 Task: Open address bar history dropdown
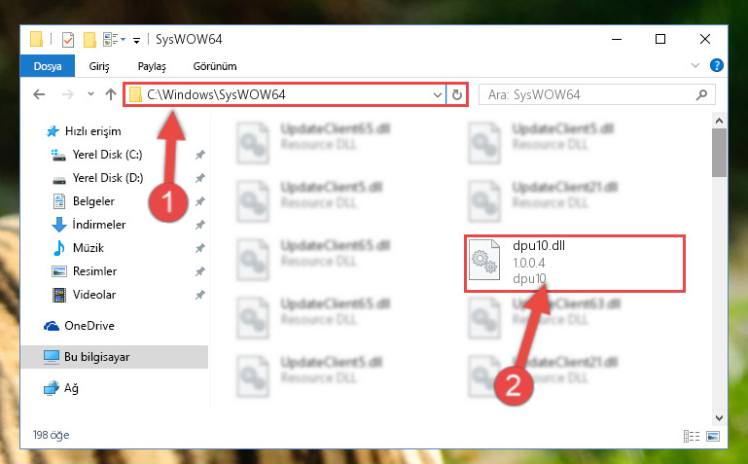437,94
